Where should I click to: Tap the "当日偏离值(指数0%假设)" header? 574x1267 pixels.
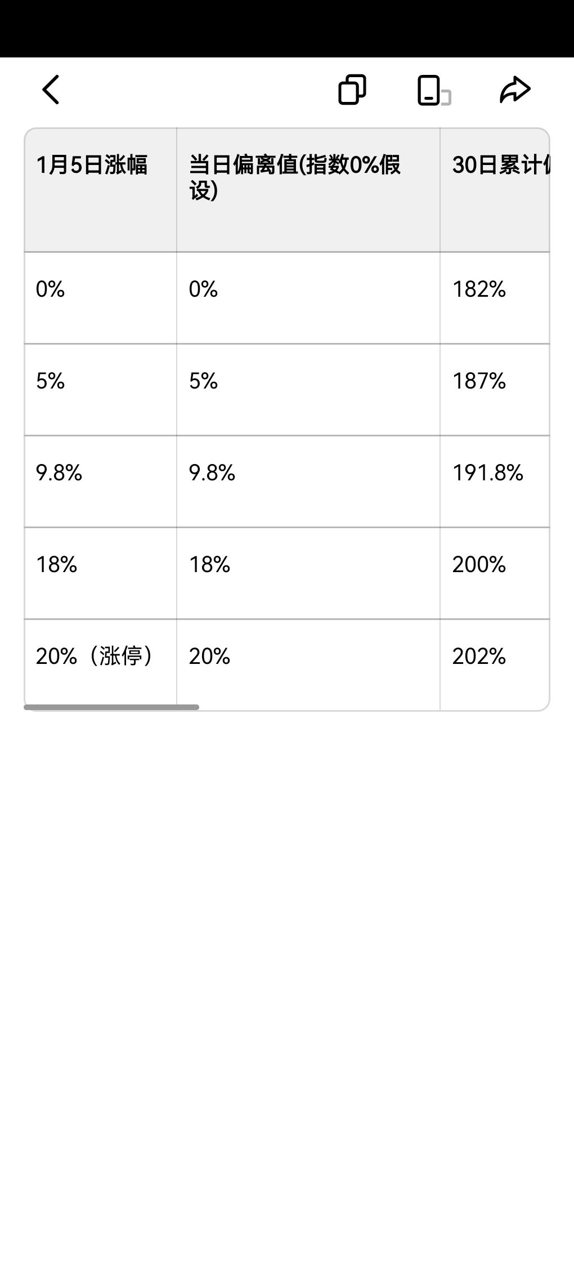click(294, 177)
